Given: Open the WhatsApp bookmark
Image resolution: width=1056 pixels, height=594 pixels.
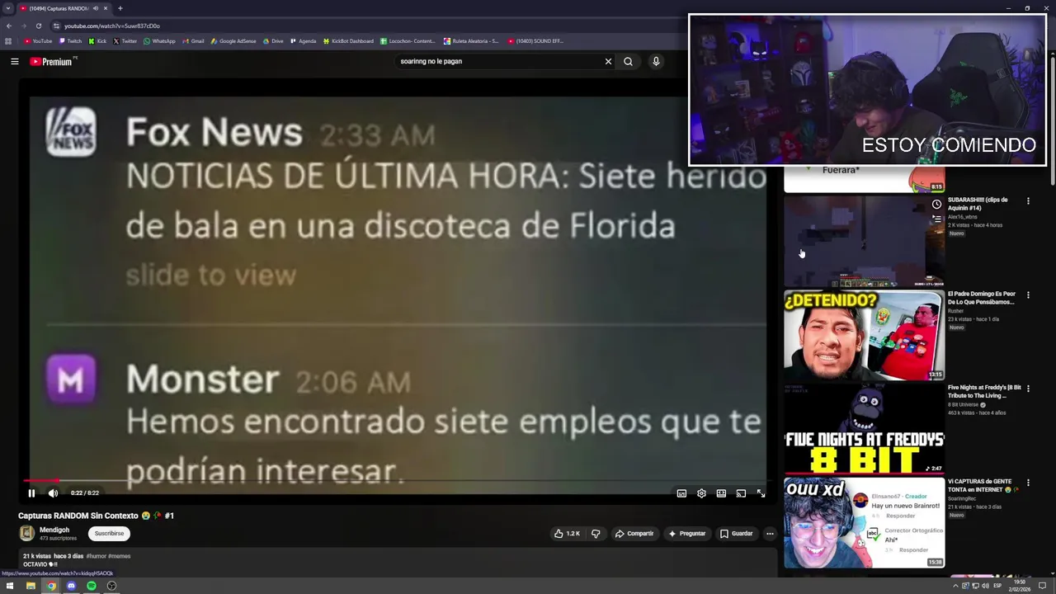Looking at the screenshot, I should point(159,40).
